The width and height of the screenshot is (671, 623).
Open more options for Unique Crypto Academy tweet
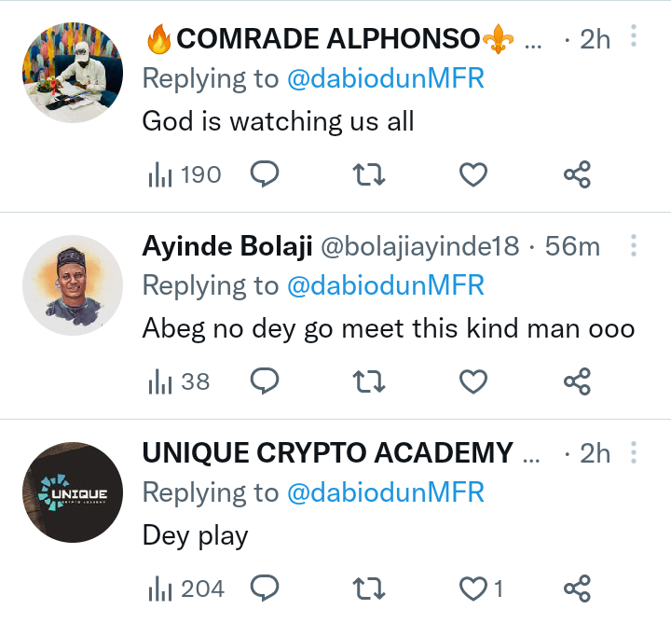coord(634,452)
